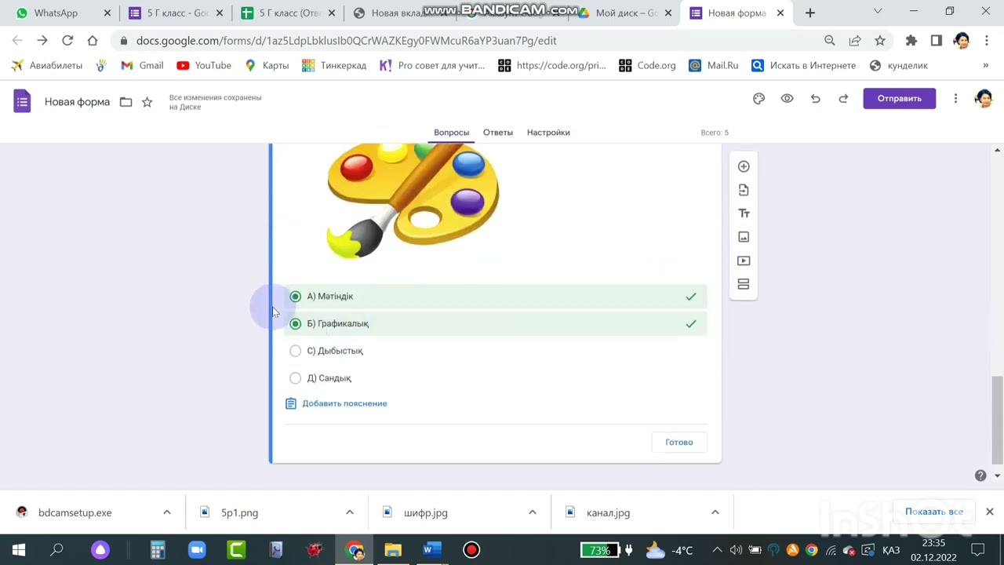
Task: Rename the form title Новая форма
Action: tap(77, 102)
